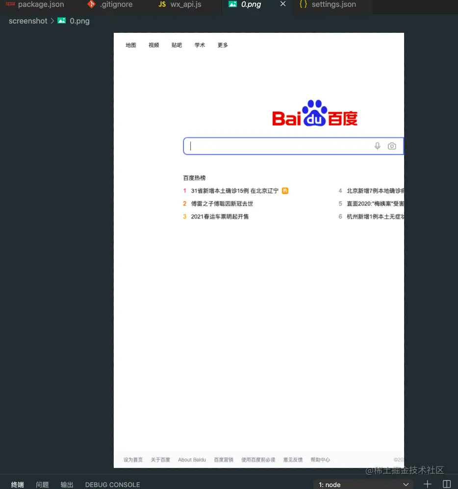Click the 学术 link in Baidu page
Viewport: 458px width, 489px height.
pos(200,45)
